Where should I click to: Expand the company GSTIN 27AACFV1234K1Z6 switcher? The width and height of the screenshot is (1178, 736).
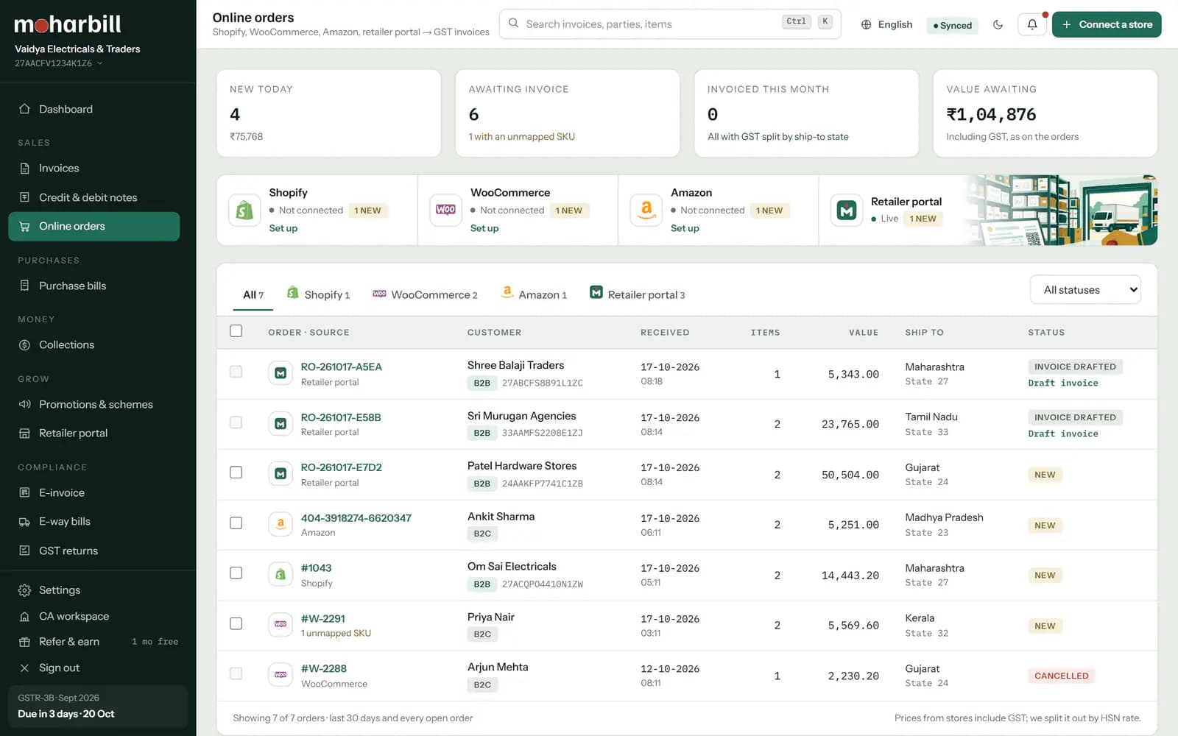58,63
